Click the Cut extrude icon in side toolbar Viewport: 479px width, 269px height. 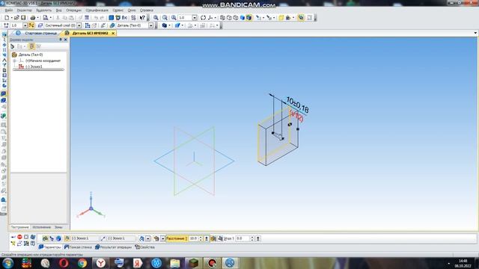point(3,100)
